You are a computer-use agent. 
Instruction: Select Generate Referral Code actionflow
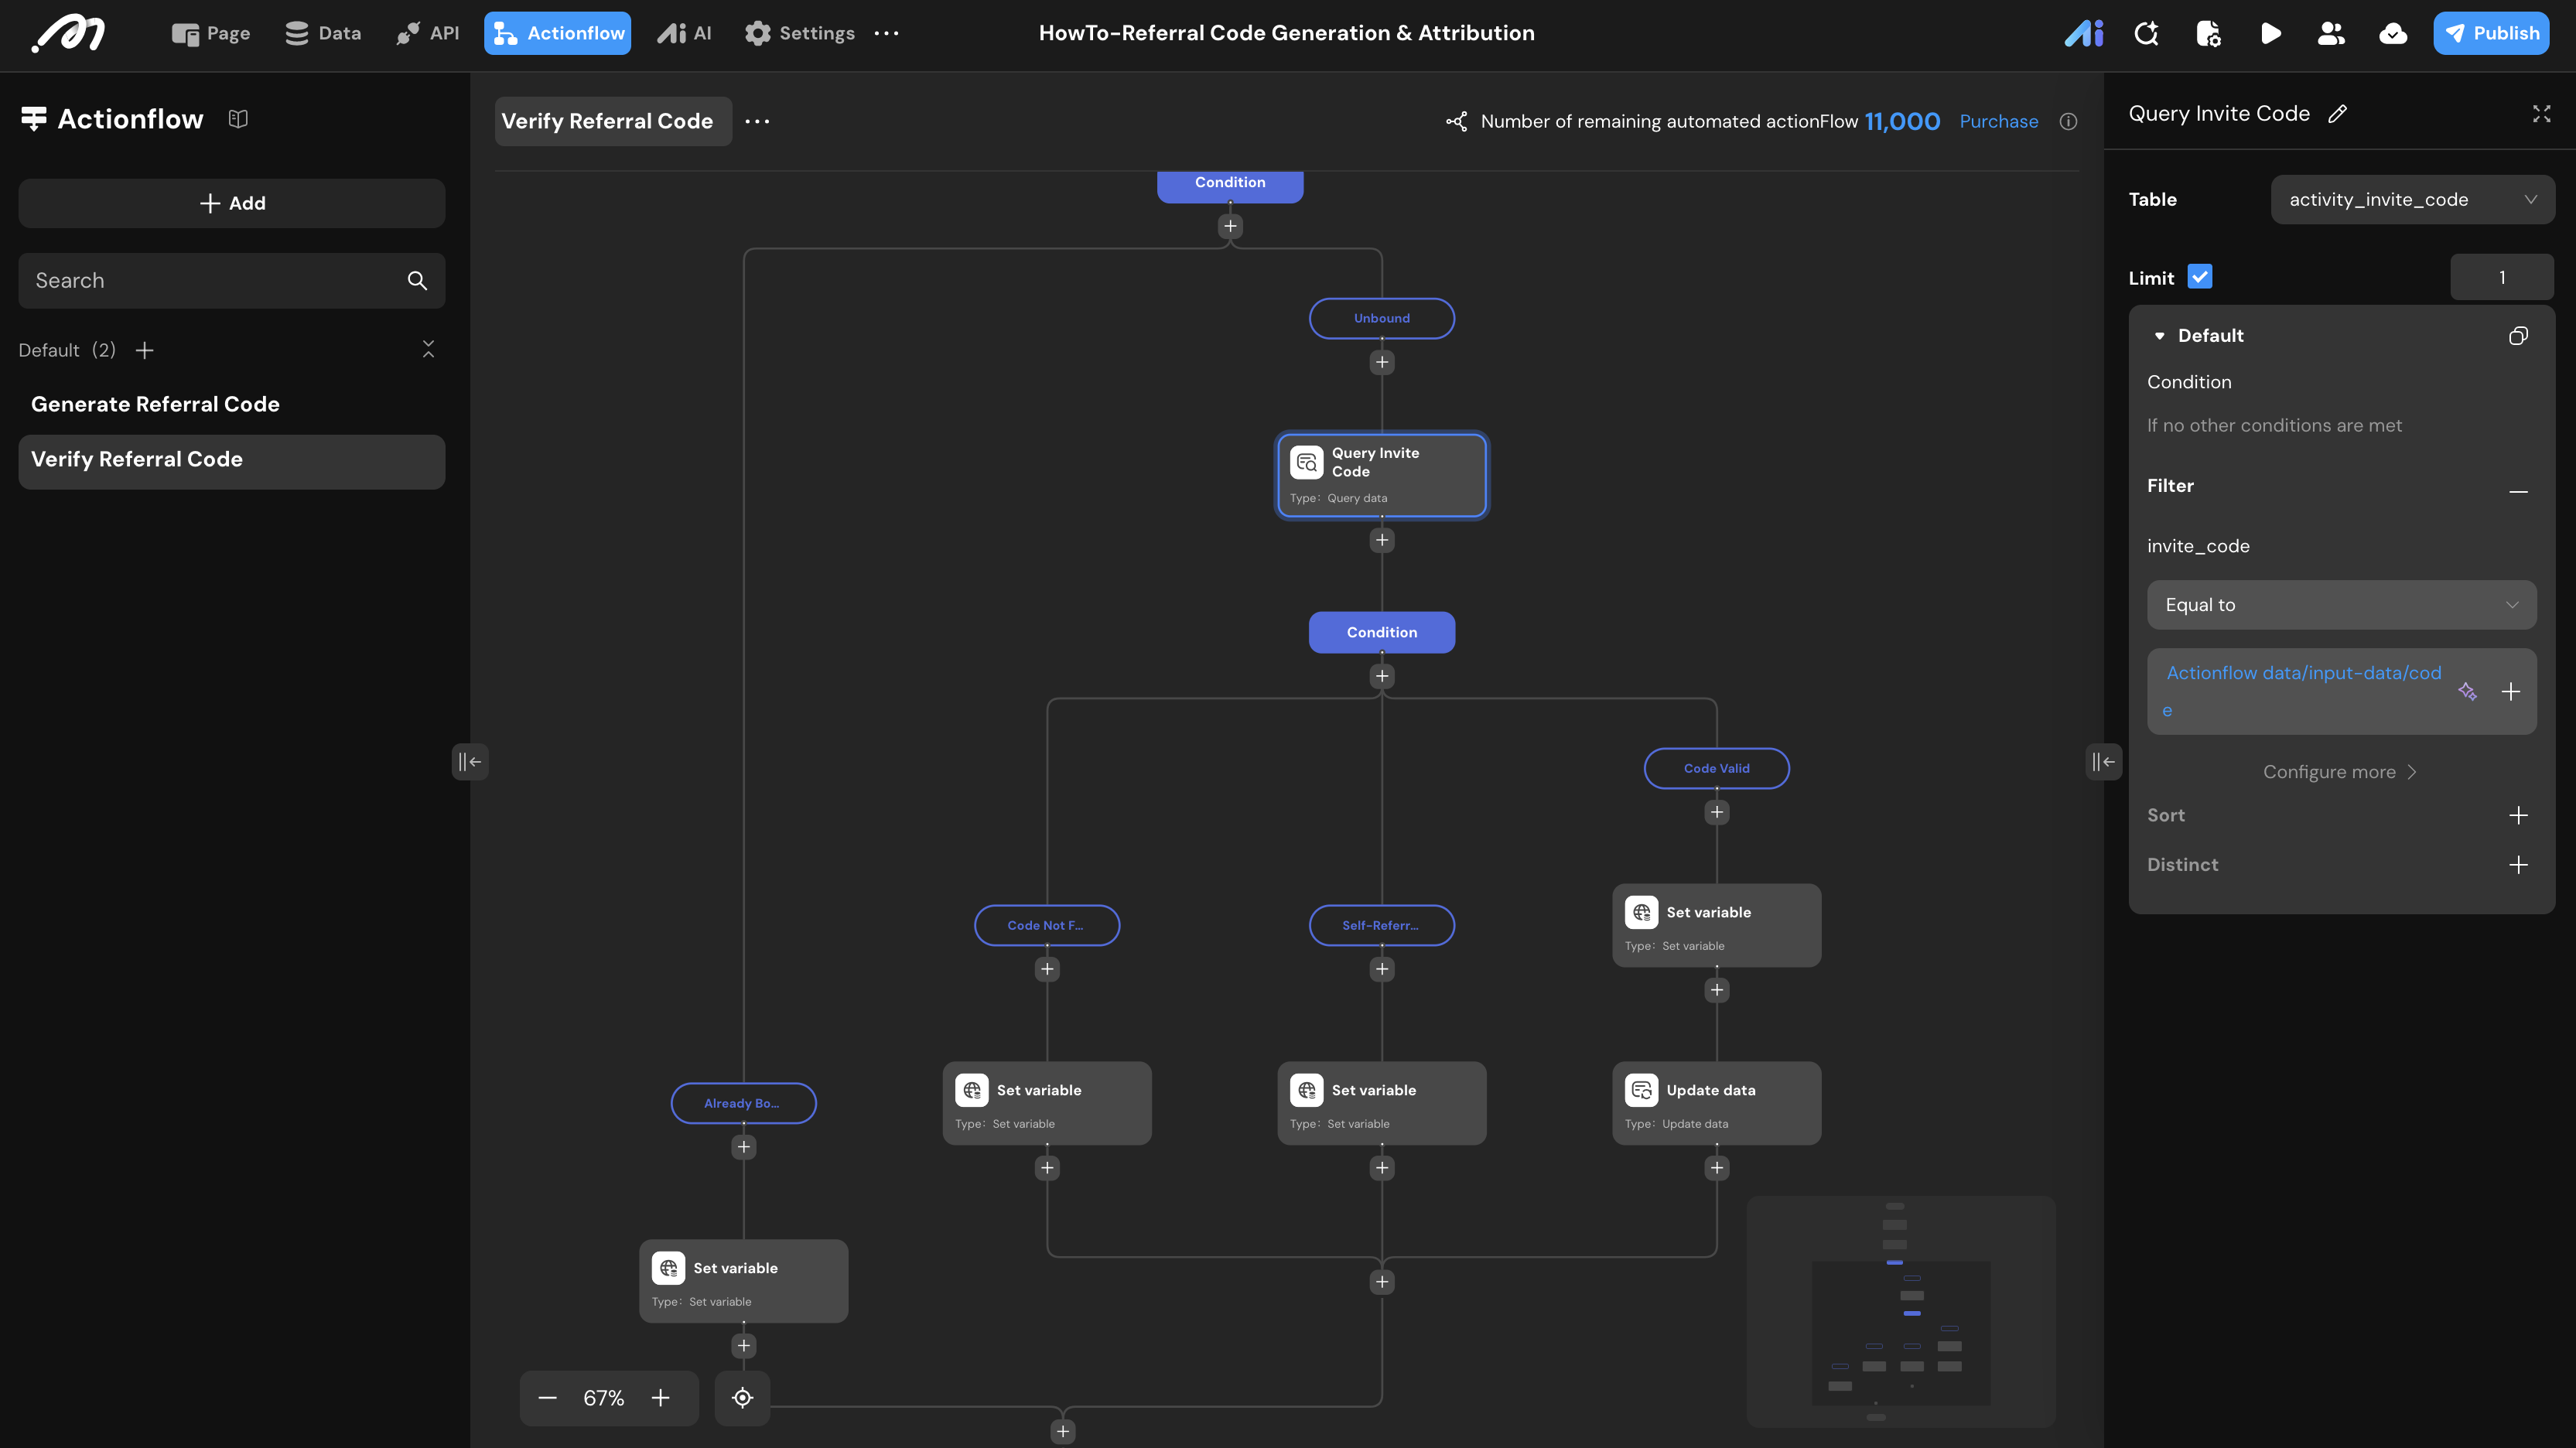click(155, 404)
